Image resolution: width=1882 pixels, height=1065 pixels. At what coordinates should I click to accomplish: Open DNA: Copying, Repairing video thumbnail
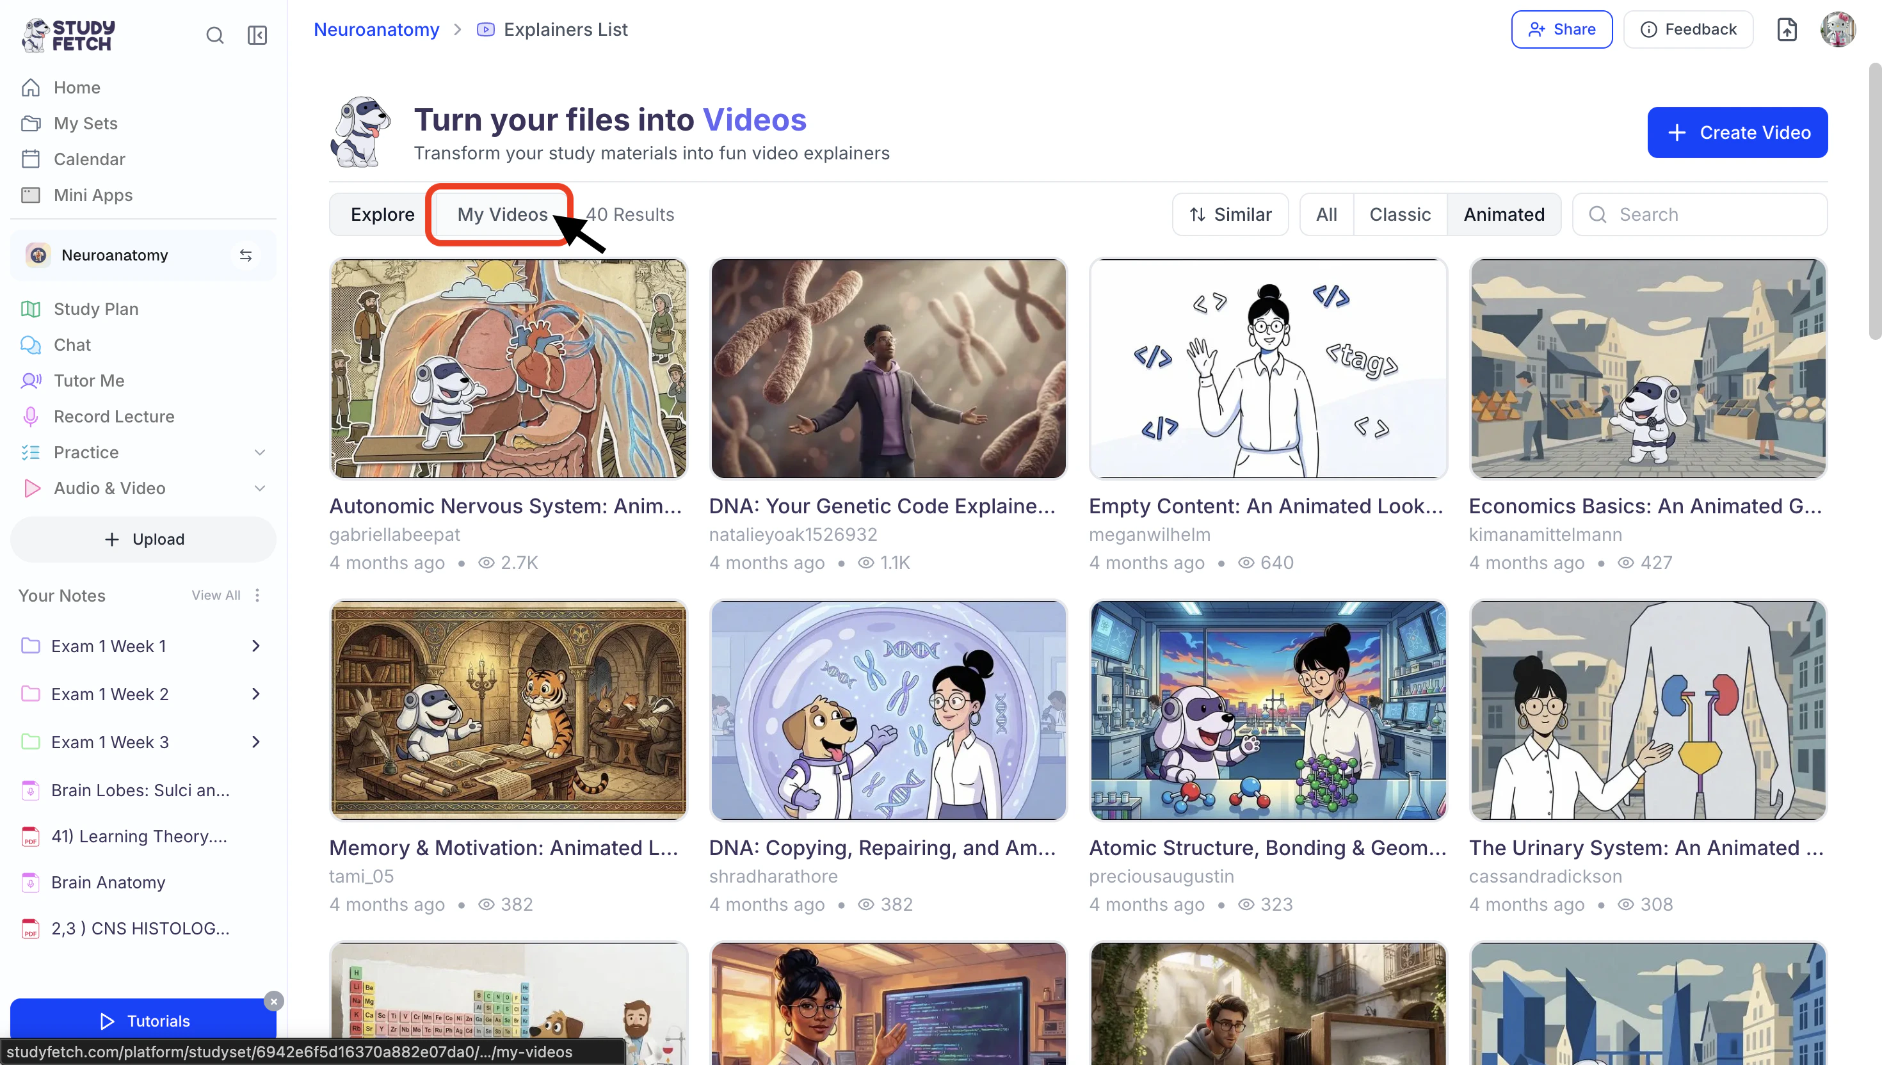[x=888, y=710]
